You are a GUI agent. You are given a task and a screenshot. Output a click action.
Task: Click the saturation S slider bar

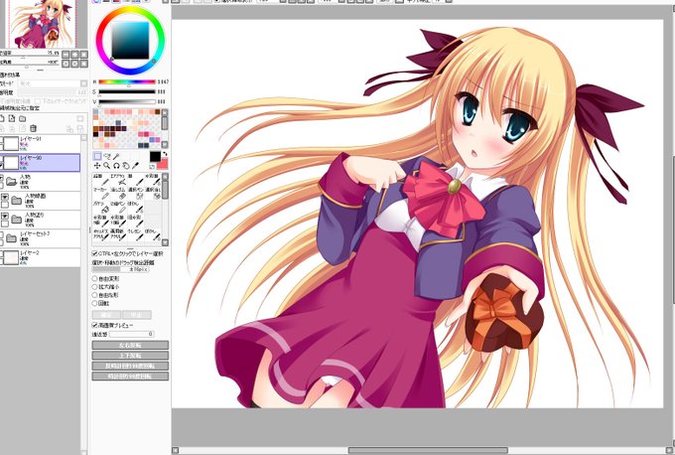[127, 91]
